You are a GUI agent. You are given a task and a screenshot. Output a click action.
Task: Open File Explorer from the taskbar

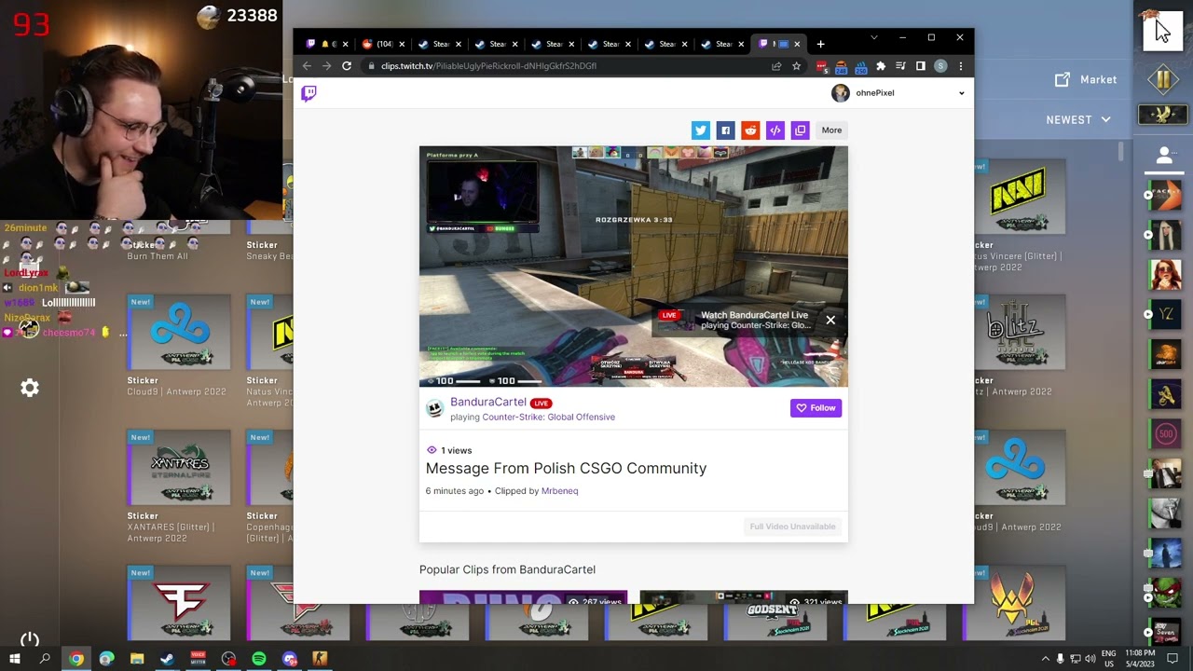point(137,659)
